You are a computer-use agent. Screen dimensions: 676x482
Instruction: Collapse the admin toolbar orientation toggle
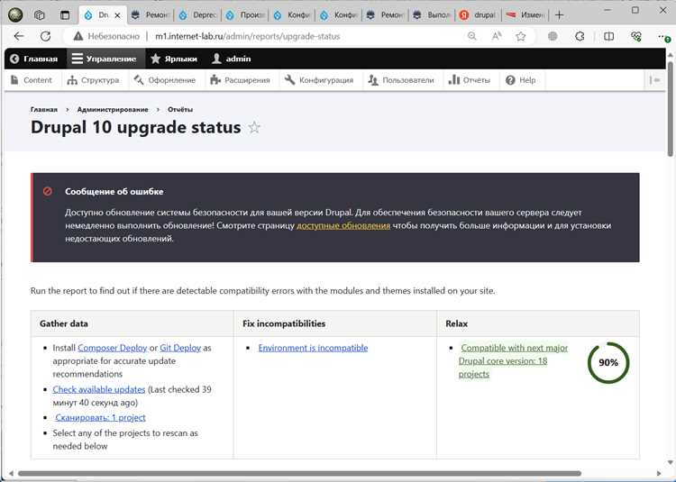click(x=655, y=80)
